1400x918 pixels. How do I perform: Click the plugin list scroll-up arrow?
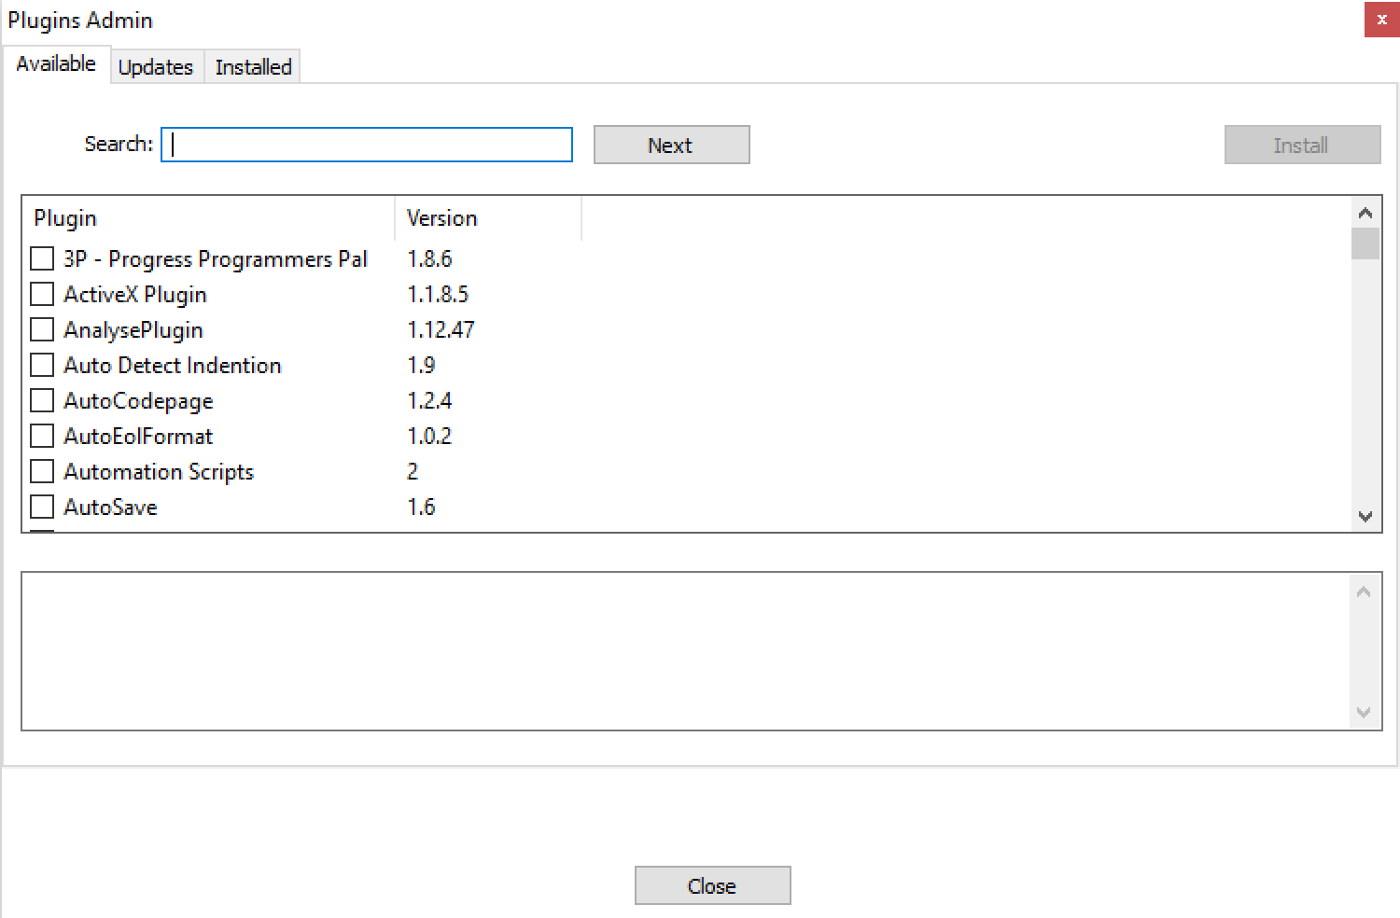[1365, 212]
